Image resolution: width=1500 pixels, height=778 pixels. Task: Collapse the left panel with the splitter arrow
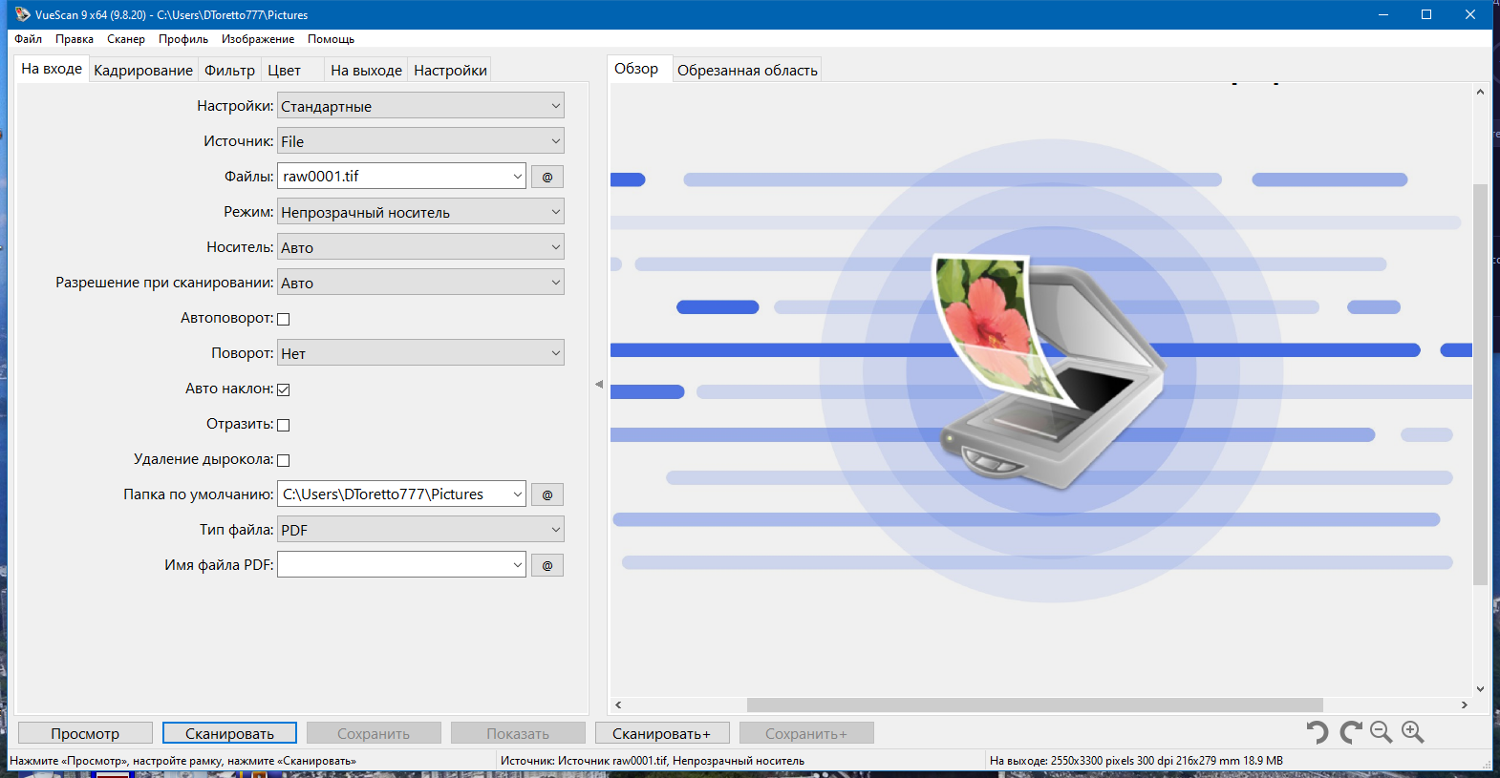point(599,384)
